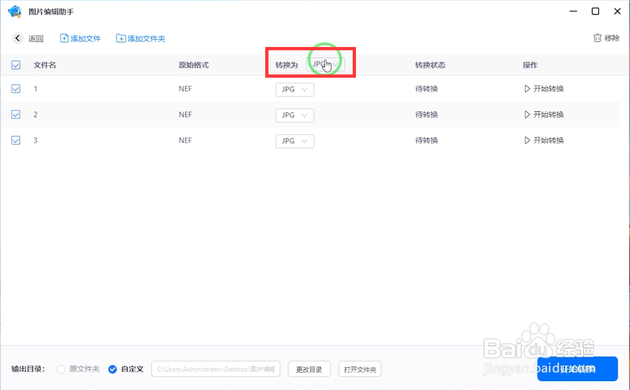Viewport: 630px width, 390px height.
Task: Uncheck the checkbox for file 1
Action: pos(16,88)
